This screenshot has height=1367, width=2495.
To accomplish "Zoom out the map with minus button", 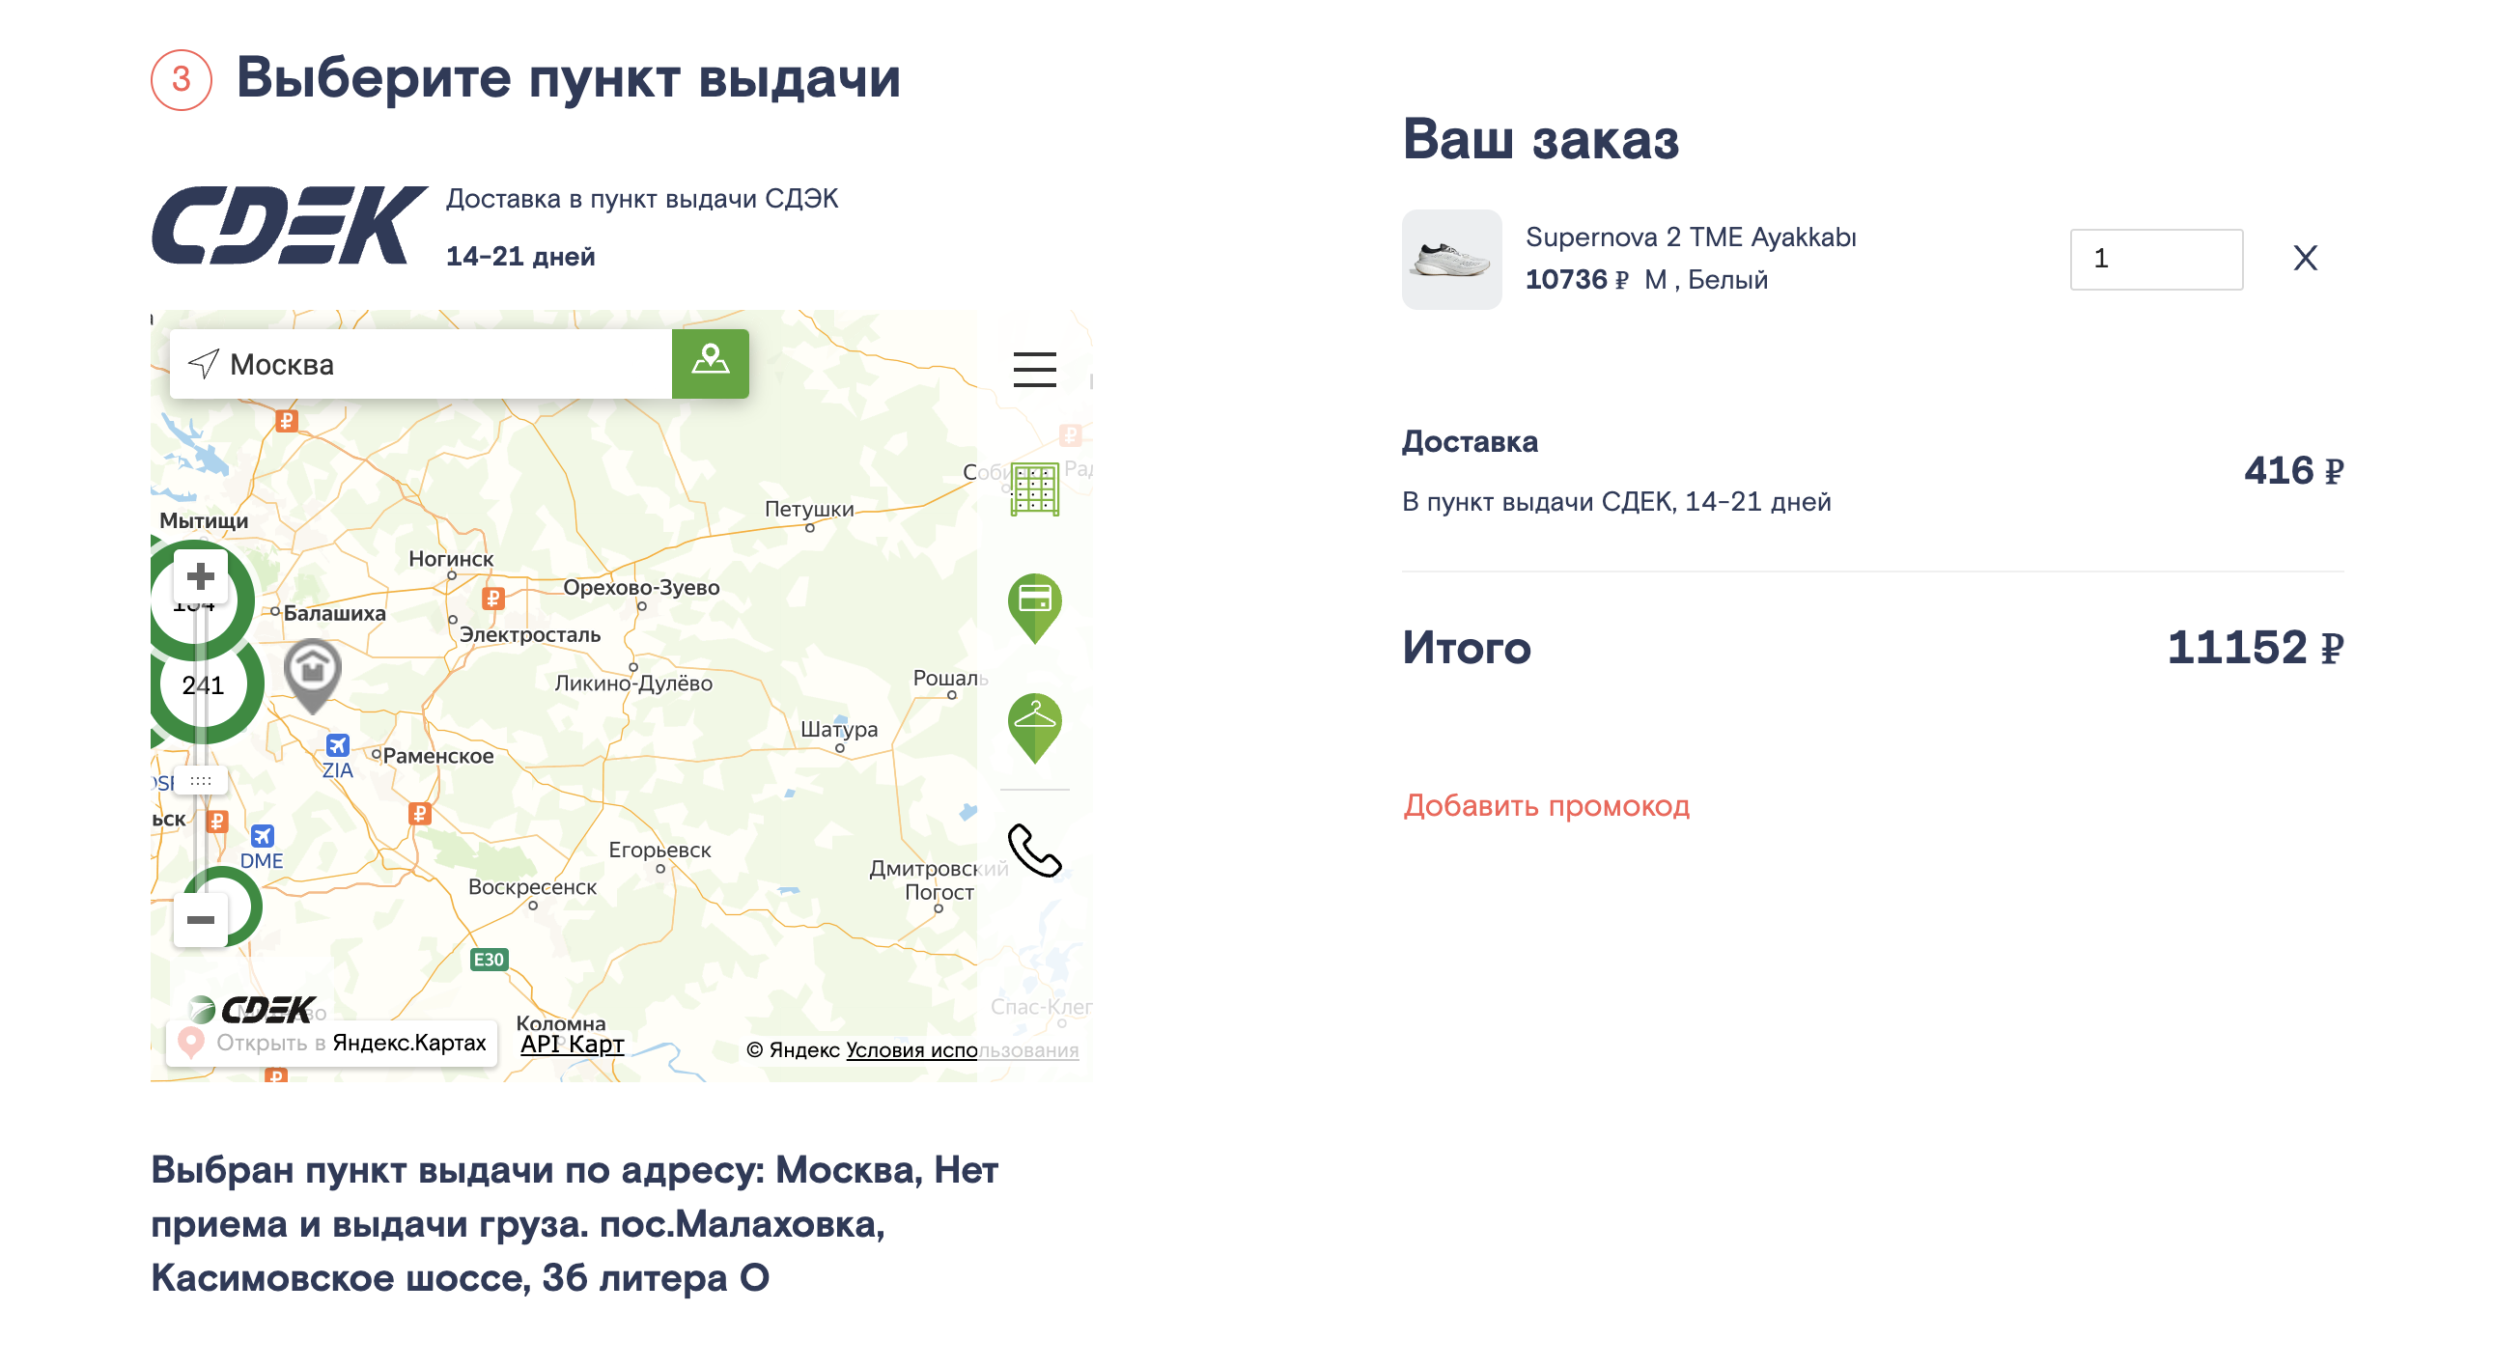I will point(201,920).
